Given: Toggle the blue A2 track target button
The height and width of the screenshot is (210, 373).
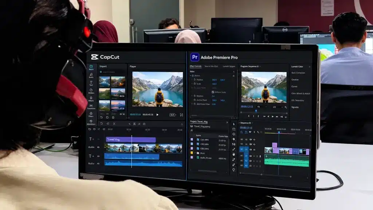Looking at the screenshot, I should click(247, 161).
